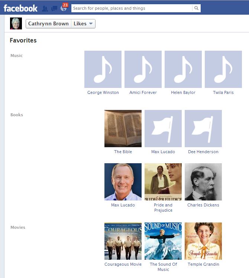Expand the Likes dropdown menu
This screenshot has height=278, width=249.
83,23
